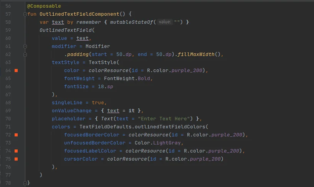314x187 pixels.
Task: Click the fontSize parameter name
Action: (x=76, y=87)
